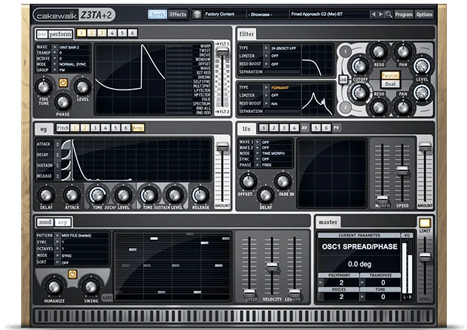Screen dimensions: 467x330
Task: Switch to the Synth view tab
Action: pos(157,14)
